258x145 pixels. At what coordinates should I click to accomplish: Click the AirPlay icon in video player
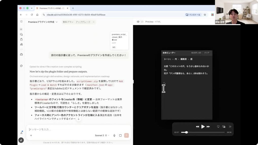218,126
